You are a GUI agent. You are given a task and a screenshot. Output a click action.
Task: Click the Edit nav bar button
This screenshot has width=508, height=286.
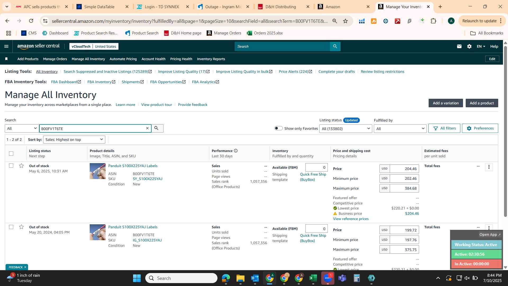click(x=492, y=59)
